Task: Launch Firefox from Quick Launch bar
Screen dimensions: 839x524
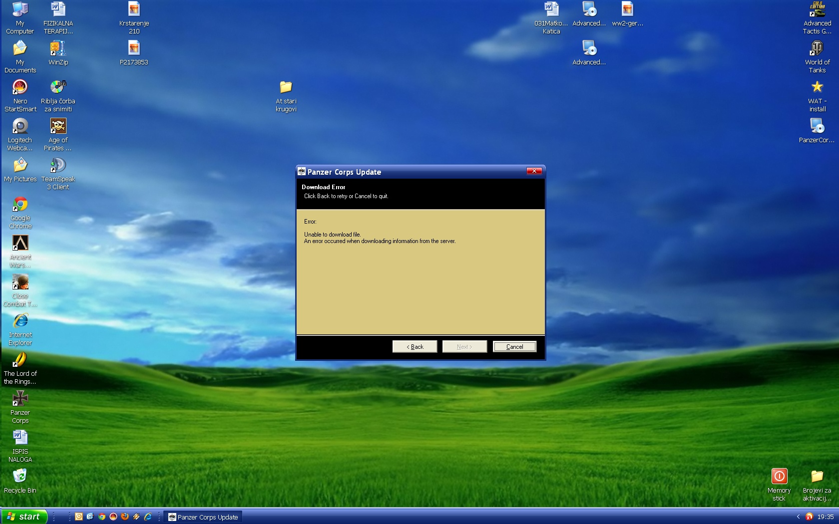Action: 125,517
